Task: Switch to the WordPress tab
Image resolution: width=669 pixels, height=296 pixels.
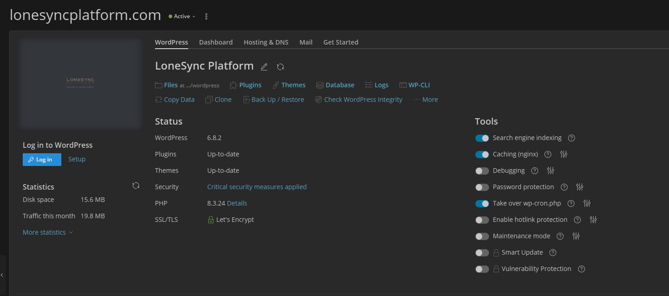Action: pyautogui.click(x=171, y=42)
